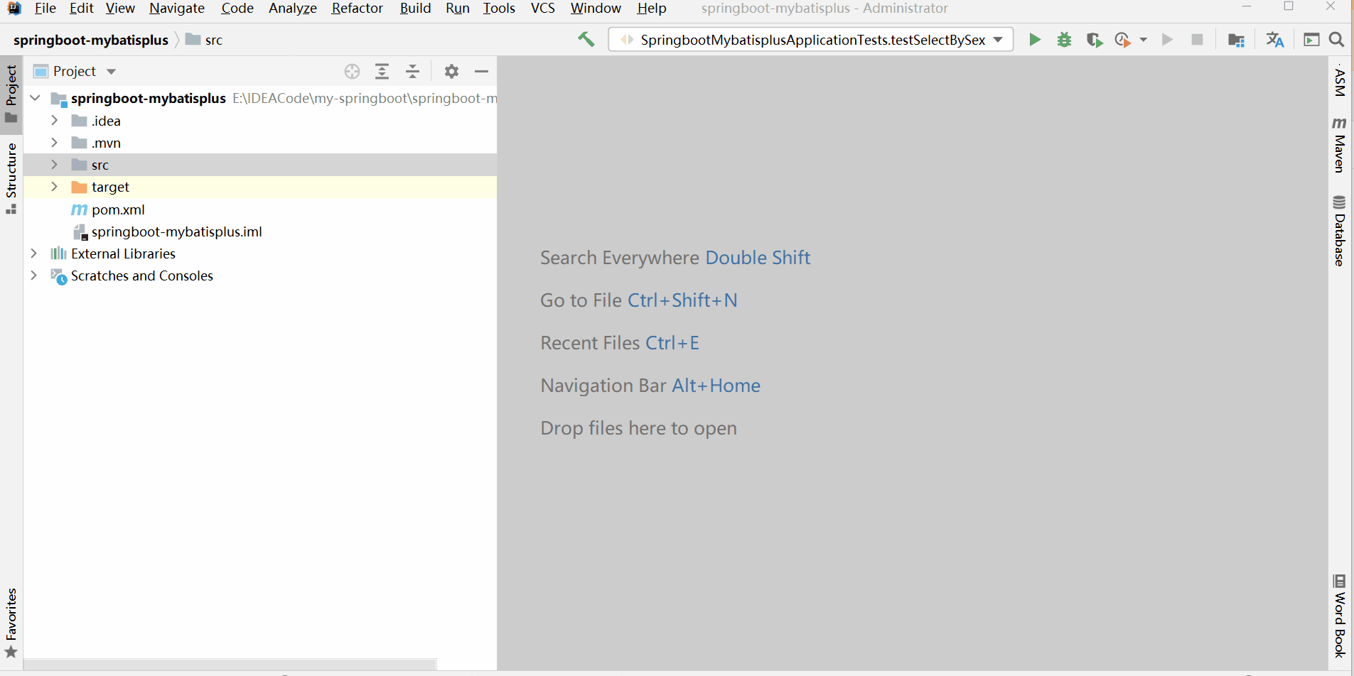Open the Profiler run icon
1354x676 pixels.
click(1124, 40)
